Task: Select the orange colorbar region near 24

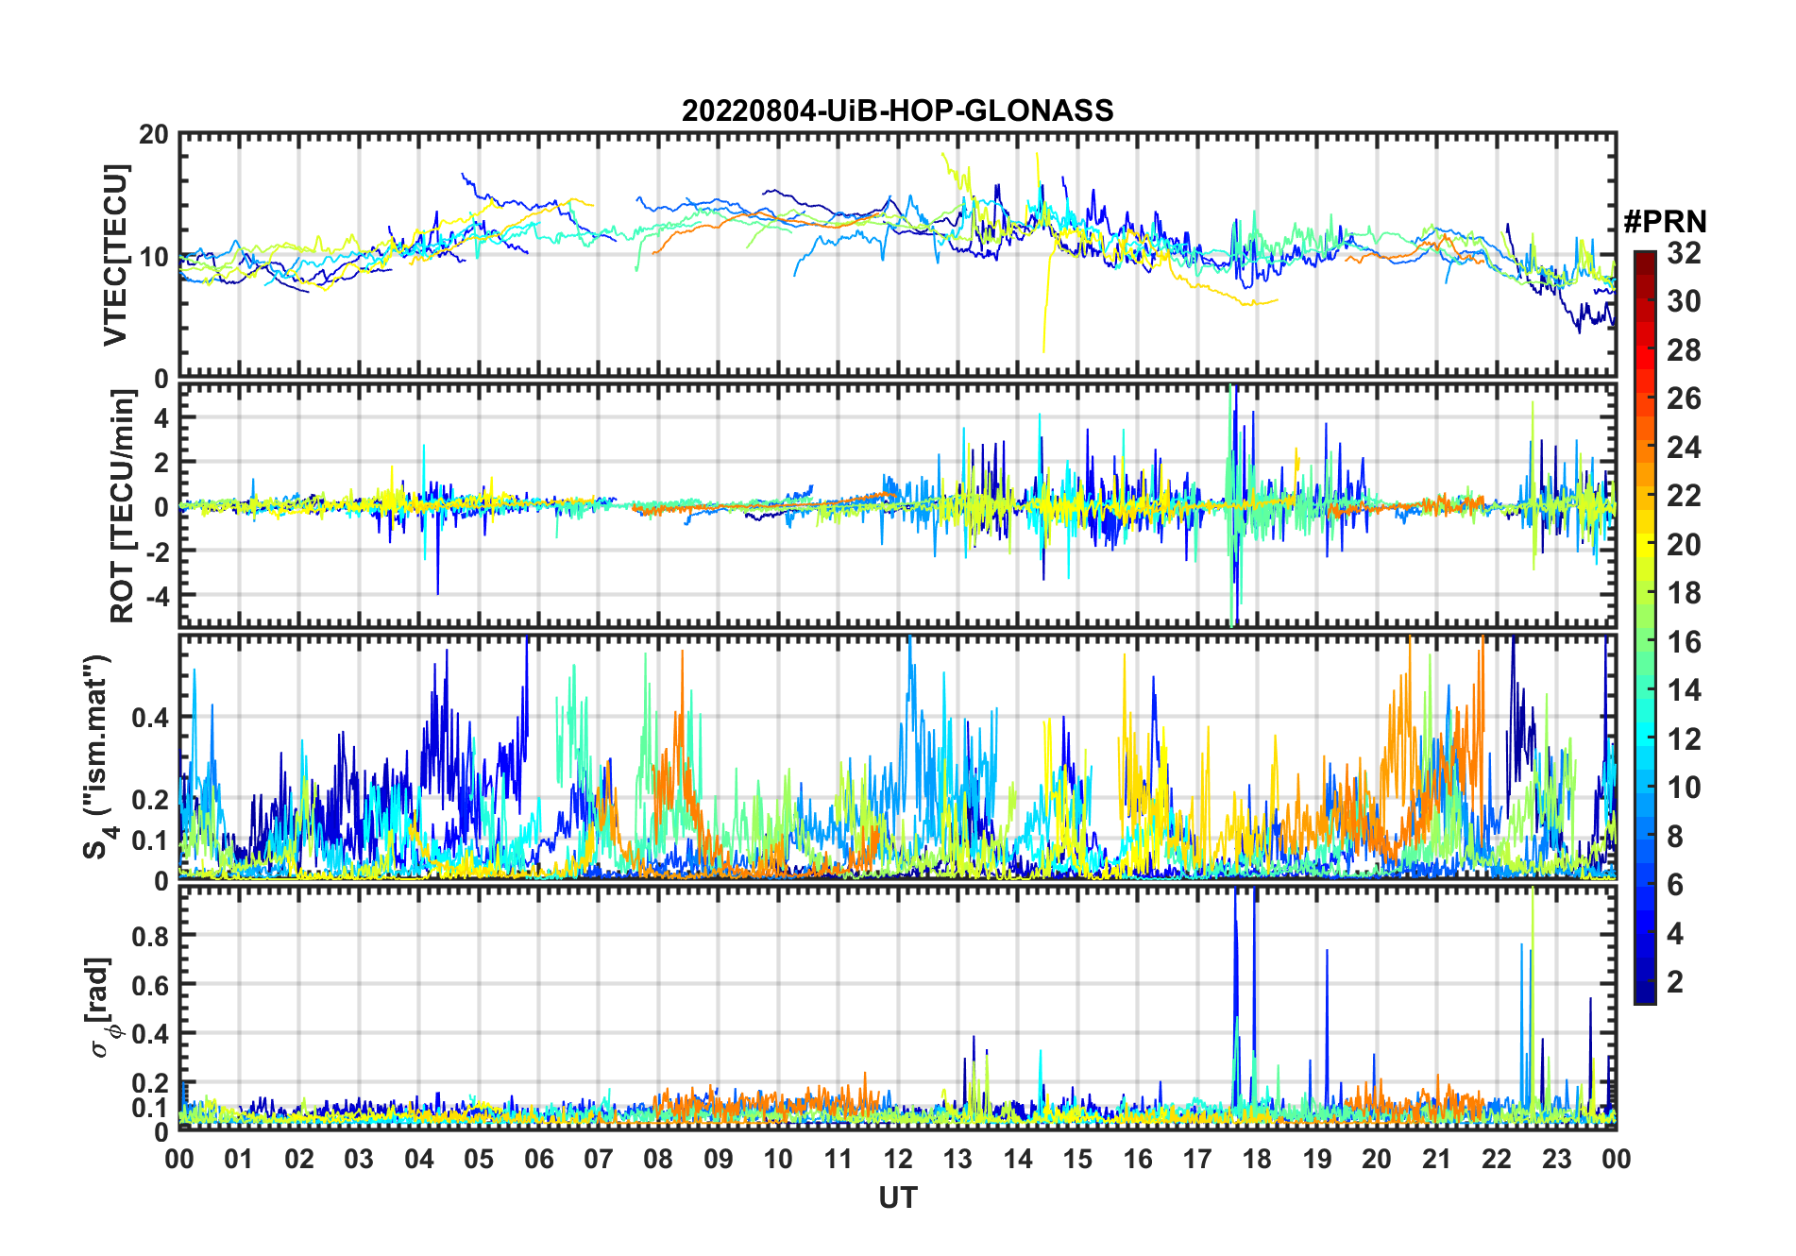Action: (x=1645, y=447)
